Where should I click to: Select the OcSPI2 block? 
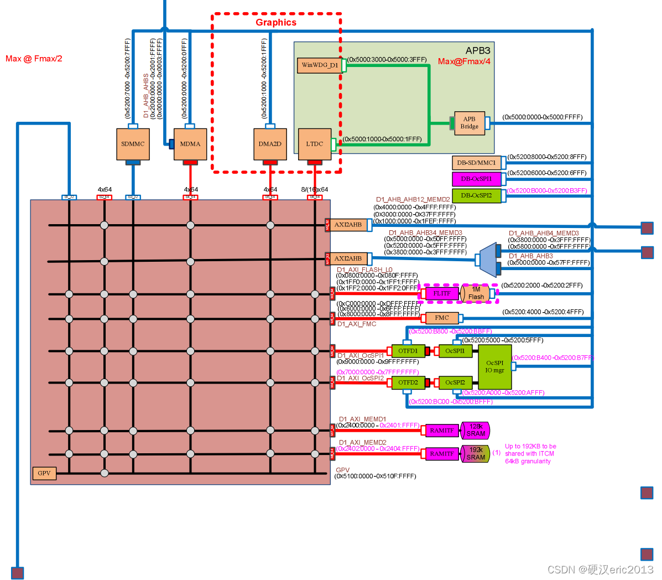pos(455,383)
